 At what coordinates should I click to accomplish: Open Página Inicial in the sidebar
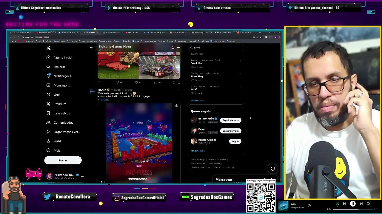pos(59,57)
